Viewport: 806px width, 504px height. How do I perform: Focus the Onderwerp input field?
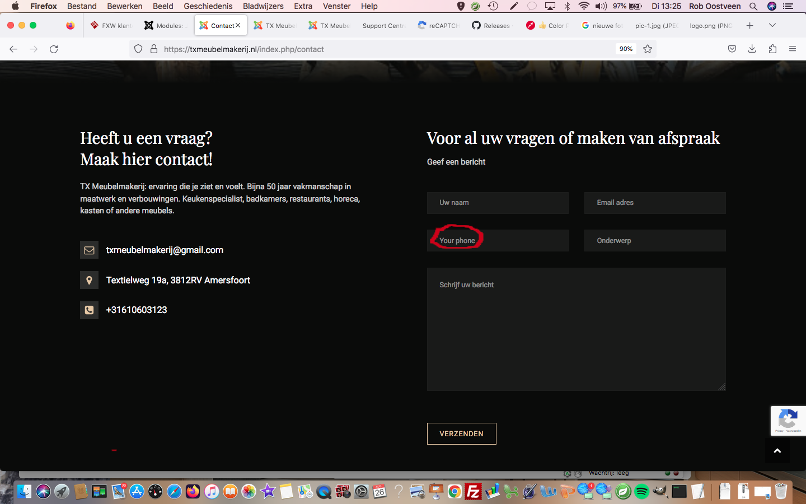[x=655, y=241]
